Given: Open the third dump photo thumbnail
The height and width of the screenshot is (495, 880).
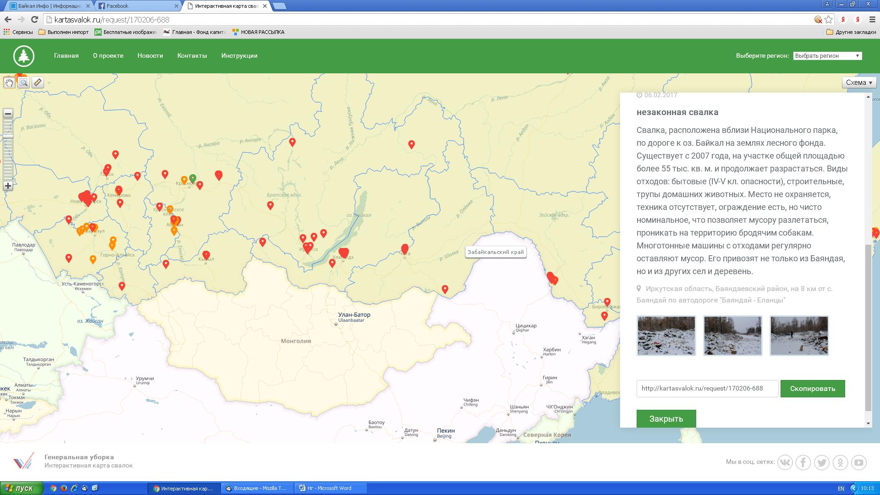Looking at the screenshot, I should [799, 335].
